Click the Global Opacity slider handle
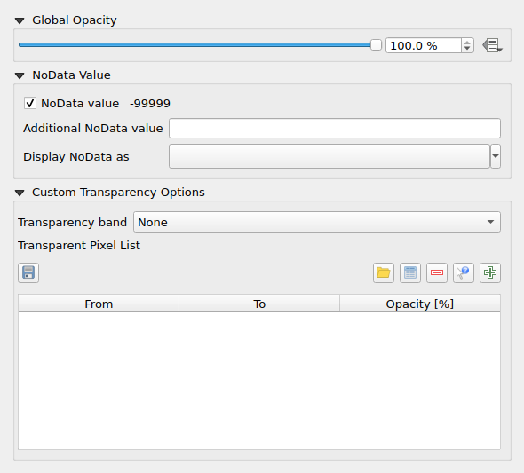The width and height of the screenshot is (524, 473). [x=376, y=45]
